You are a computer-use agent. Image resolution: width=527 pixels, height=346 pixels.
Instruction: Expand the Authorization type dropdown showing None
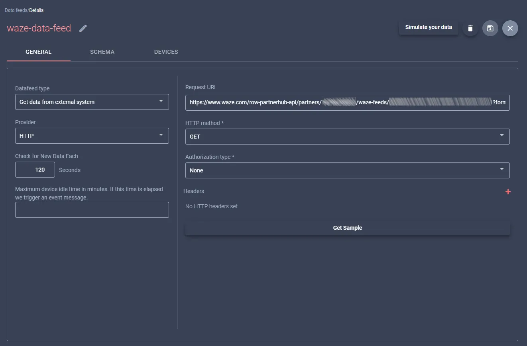[348, 170]
